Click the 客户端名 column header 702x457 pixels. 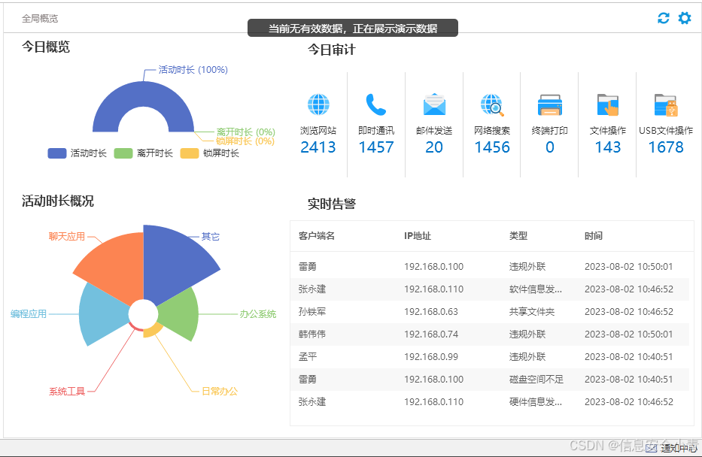[317, 236]
